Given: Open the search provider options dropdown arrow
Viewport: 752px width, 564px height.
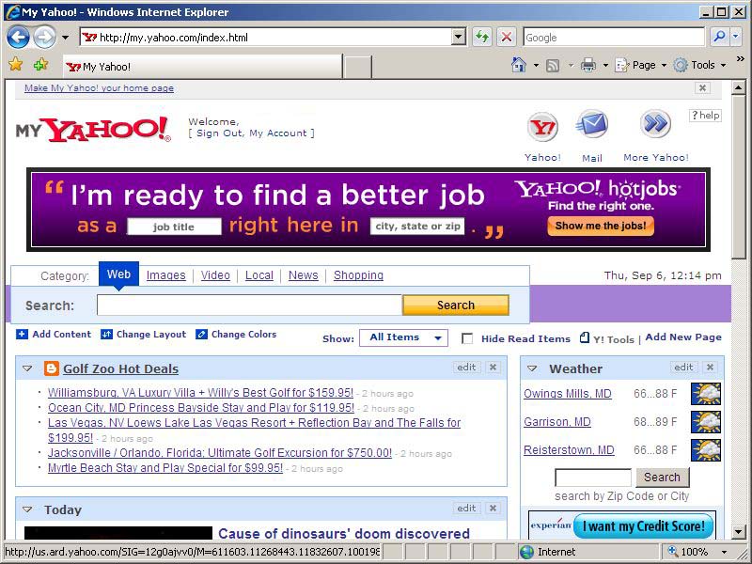Looking at the screenshot, I should (x=736, y=37).
